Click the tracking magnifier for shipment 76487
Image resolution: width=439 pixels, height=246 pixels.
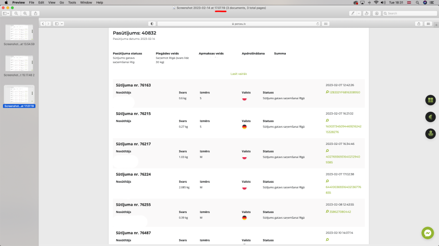(x=327, y=240)
